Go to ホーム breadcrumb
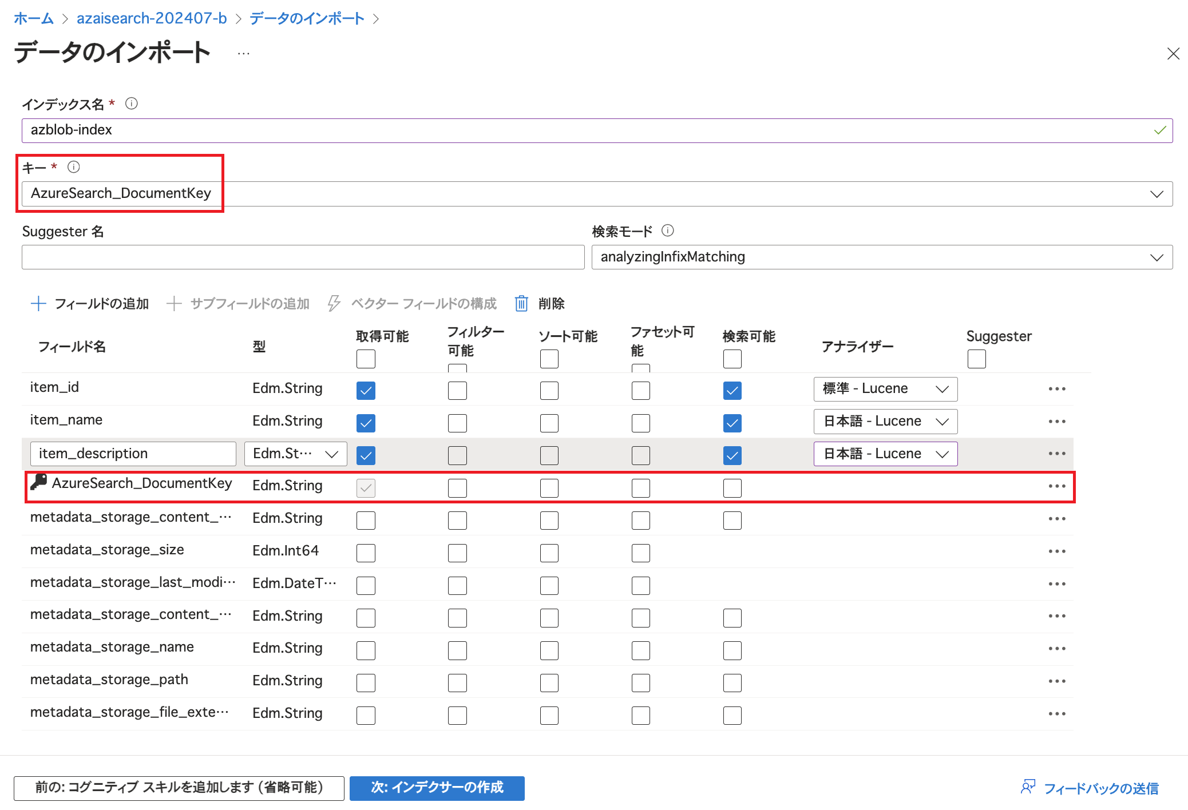1188x810 pixels. tap(34, 18)
